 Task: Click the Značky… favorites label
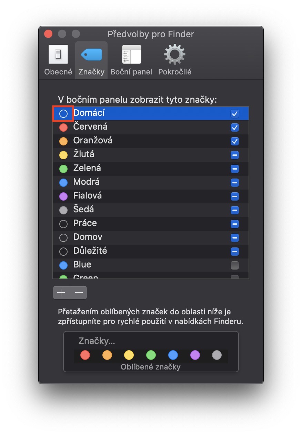pyautogui.click(x=97, y=341)
